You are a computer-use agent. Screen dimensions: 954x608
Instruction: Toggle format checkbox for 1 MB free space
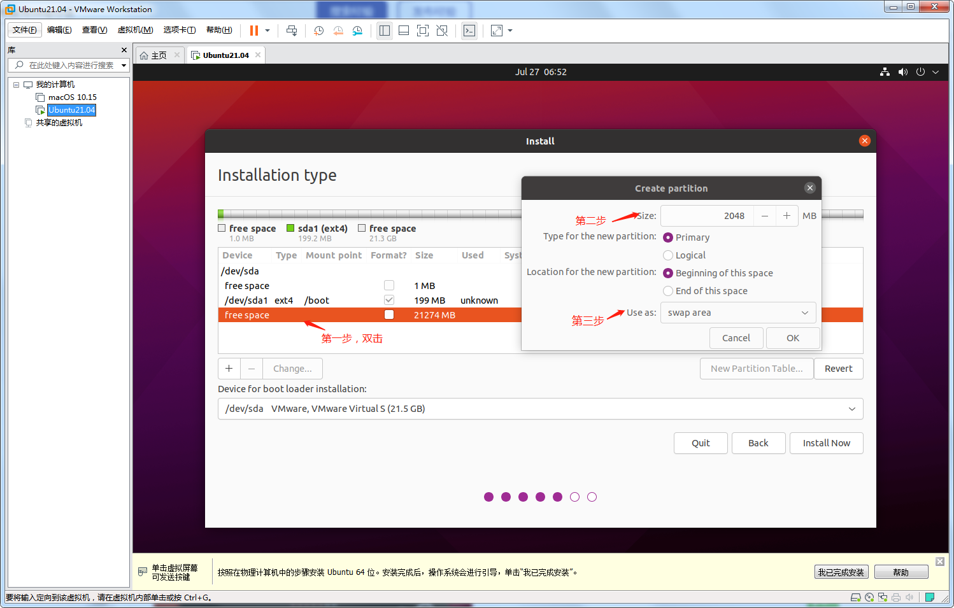(389, 285)
